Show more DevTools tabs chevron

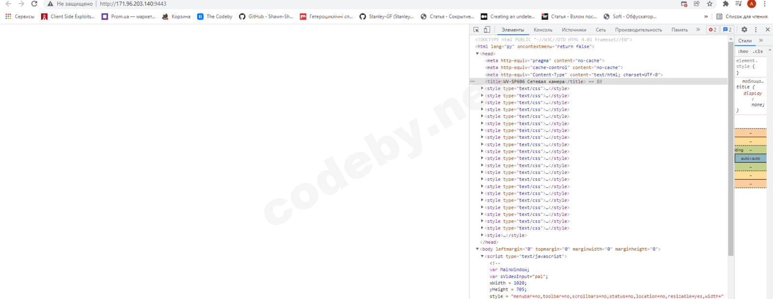(698, 29)
